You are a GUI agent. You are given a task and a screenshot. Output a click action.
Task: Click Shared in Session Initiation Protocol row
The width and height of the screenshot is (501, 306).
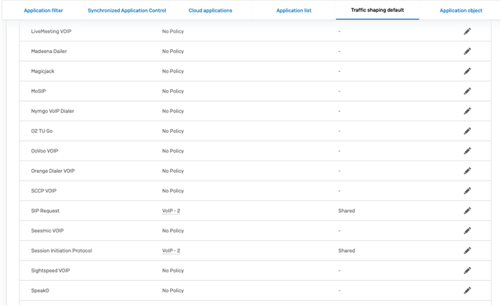point(347,250)
